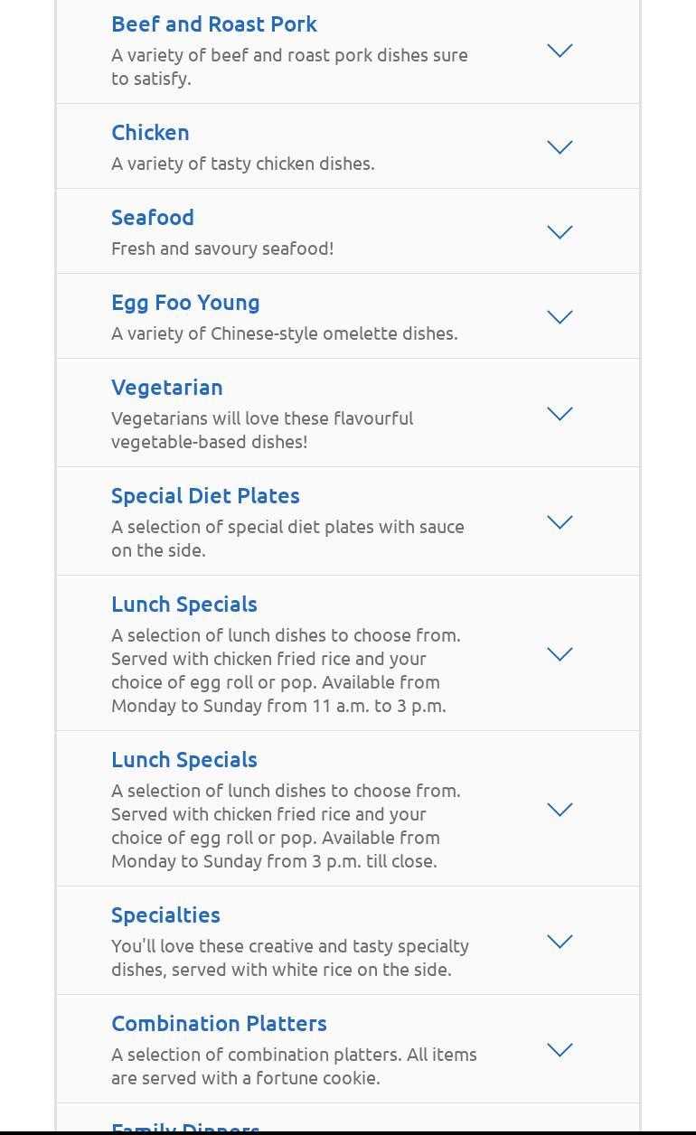Open the Egg Foo Young chevron
The height and width of the screenshot is (1135, 696).
tap(560, 317)
